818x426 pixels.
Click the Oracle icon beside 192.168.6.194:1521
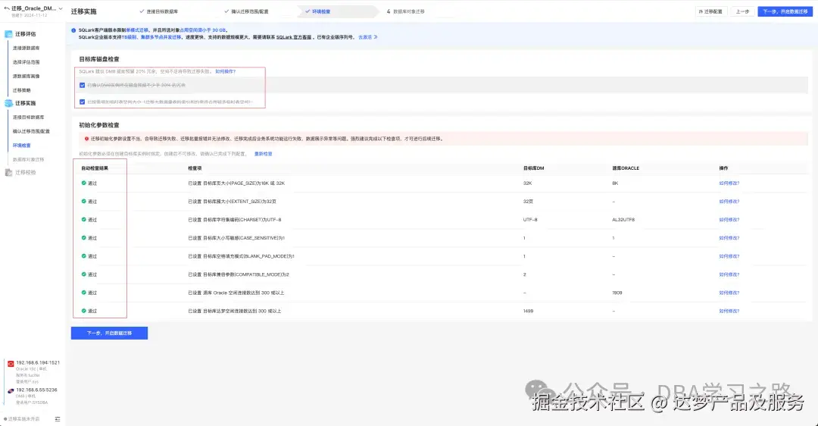(x=11, y=364)
